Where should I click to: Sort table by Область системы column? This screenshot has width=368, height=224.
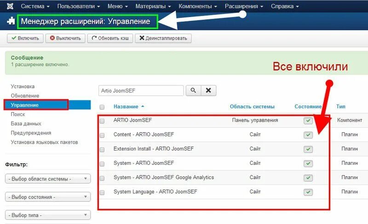coord(252,106)
